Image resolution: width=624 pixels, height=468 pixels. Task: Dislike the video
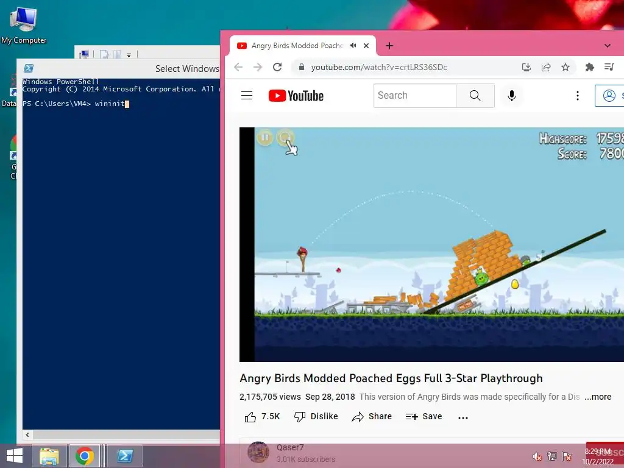point(316,417)
